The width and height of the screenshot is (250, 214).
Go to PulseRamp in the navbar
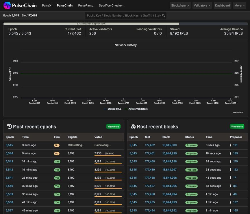(86, 6)
